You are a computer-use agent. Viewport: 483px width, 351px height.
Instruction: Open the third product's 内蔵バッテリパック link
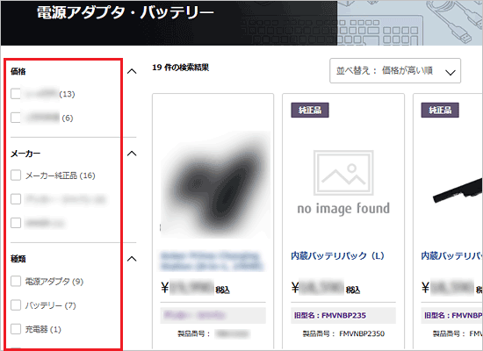(451, 256)
